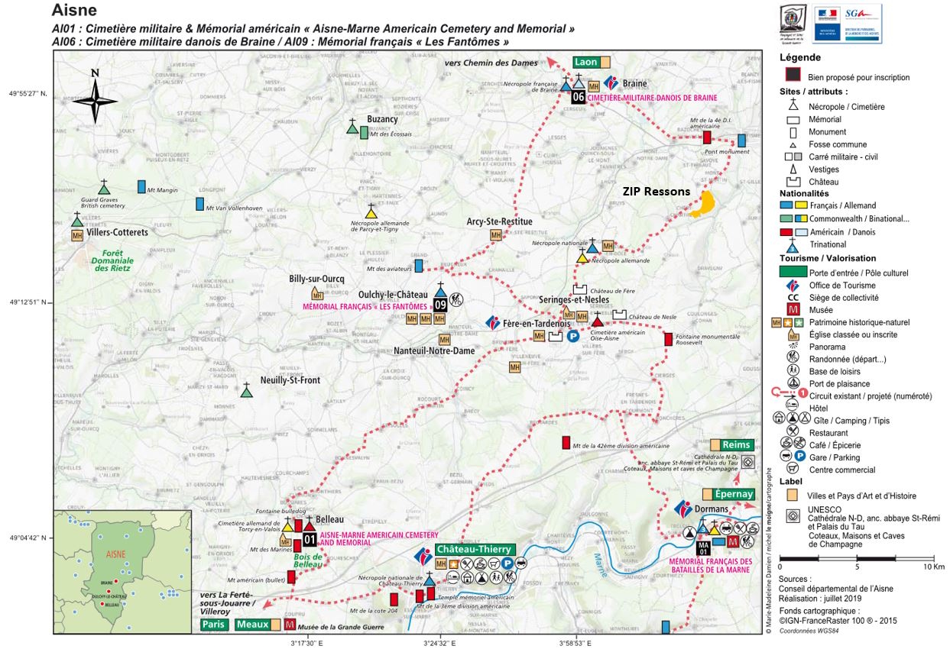This screenshot has height=649, width=950.
Task: Select the black 06 marker at Braine
Action: pyautogui.click(x=579, y=97)
